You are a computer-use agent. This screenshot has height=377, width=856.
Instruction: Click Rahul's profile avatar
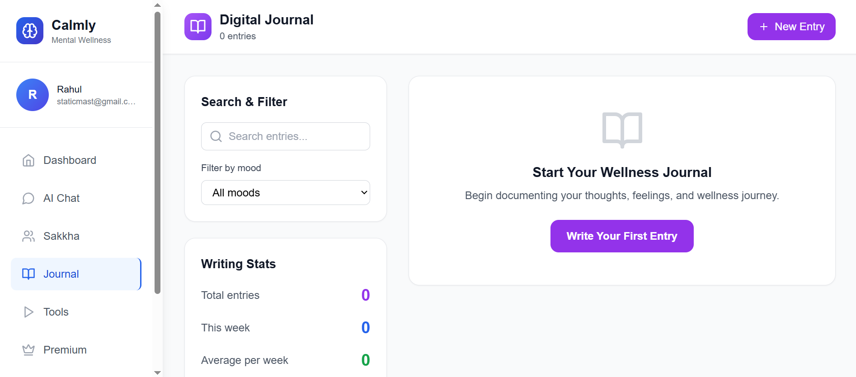point(33,95)
